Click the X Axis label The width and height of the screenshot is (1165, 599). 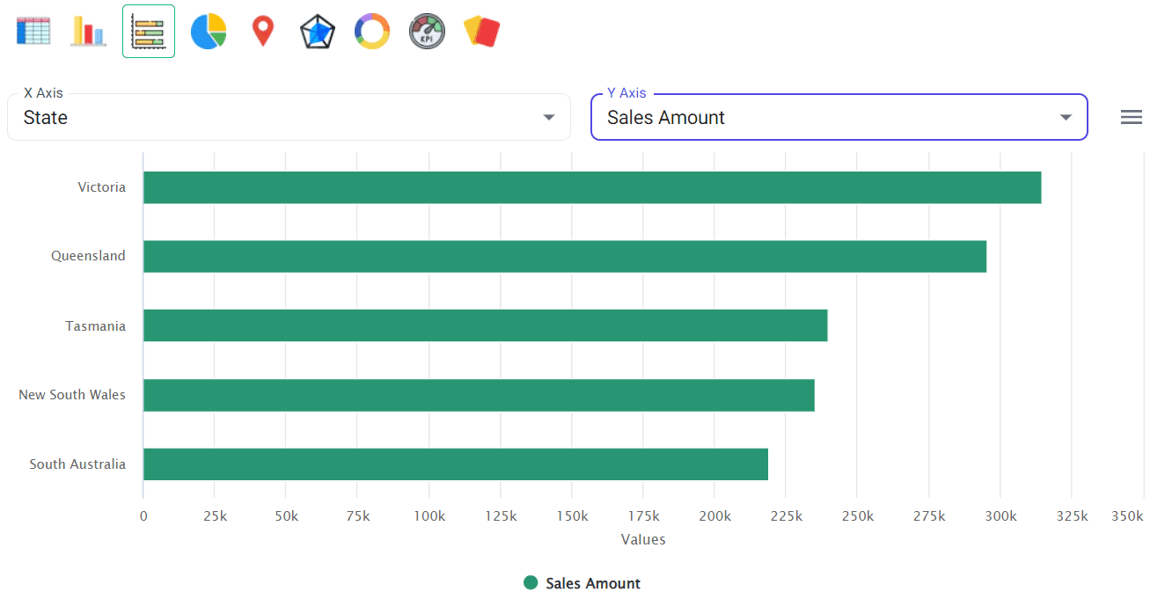pyautogui.click(x=45, y=92)
